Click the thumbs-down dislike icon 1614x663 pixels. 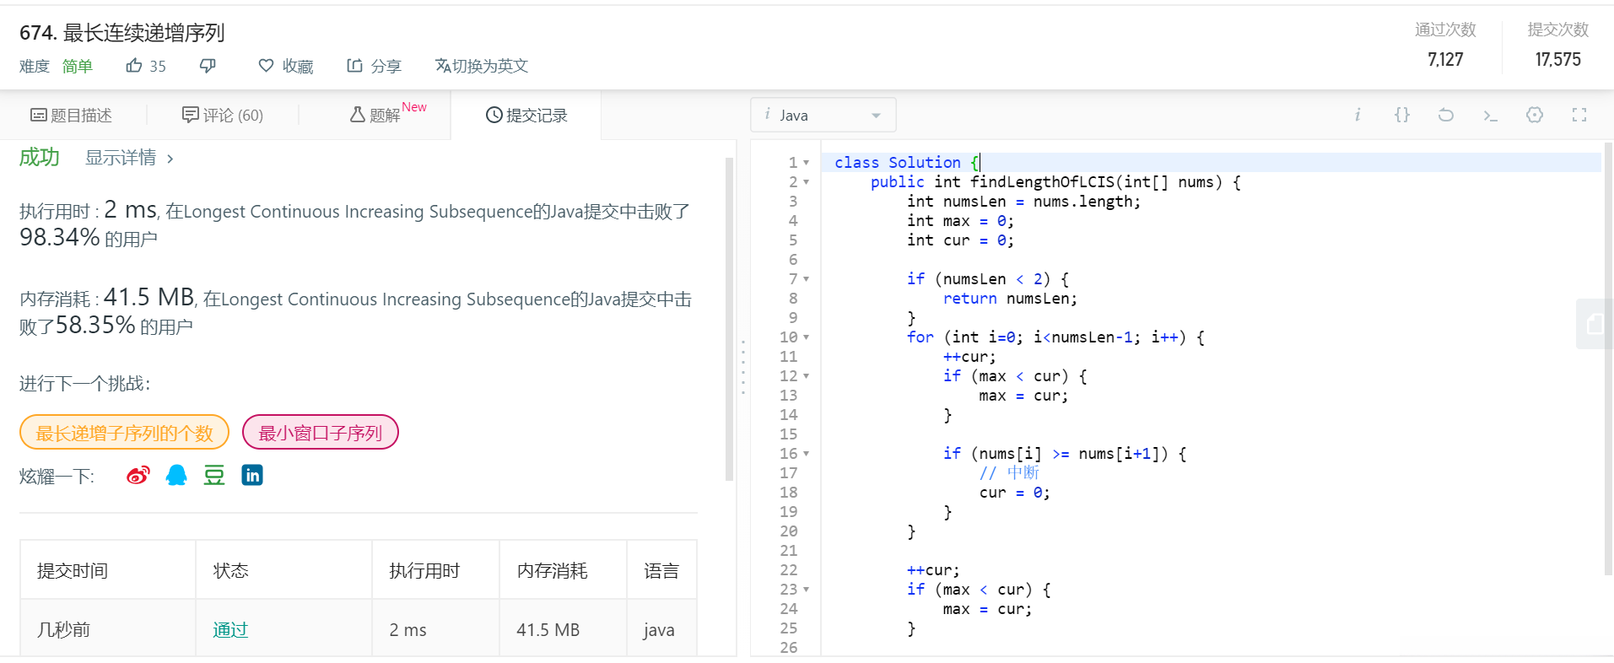(x=208, y=66)
